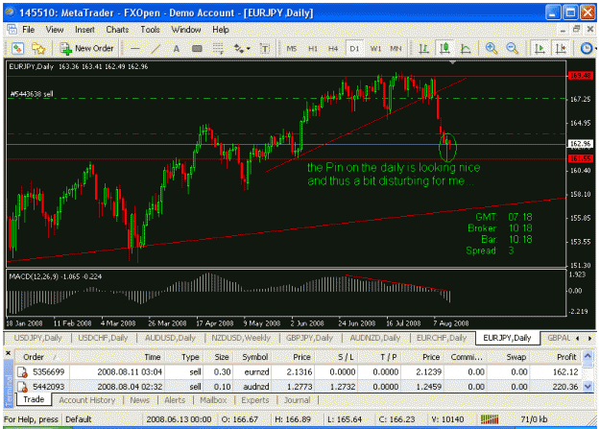Click the 162.12 profit value

click(x=565, y=372)
